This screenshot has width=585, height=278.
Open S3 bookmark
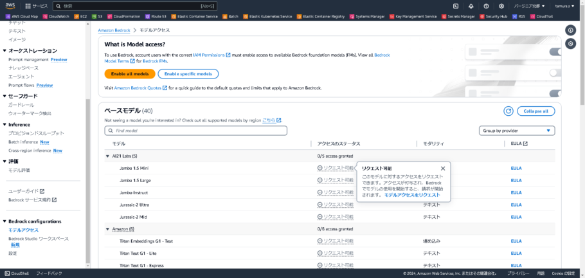tap(98, 17)
